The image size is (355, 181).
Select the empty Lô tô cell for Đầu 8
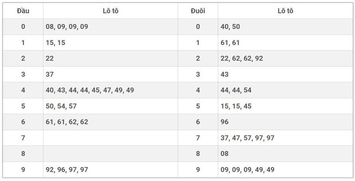(x=110, y=154)
